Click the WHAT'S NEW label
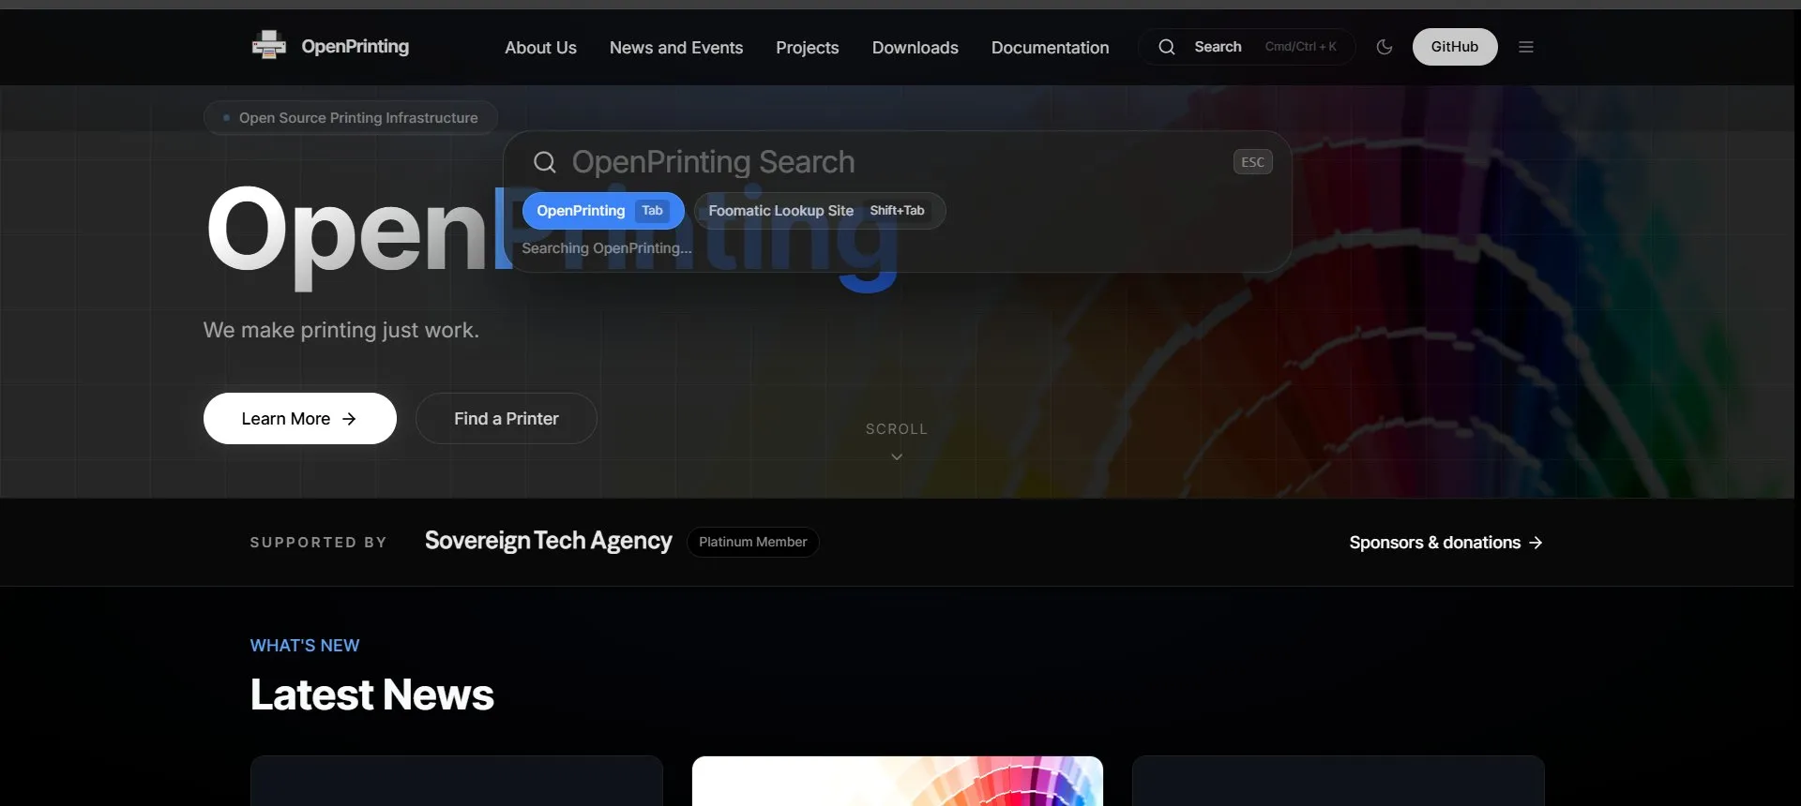Screen dimensions: 1801x806 point(305,646)
